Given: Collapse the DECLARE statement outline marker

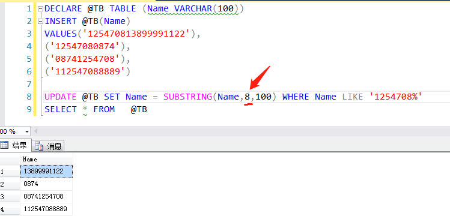Looking at the screenshot, I should tap(40, 8).
